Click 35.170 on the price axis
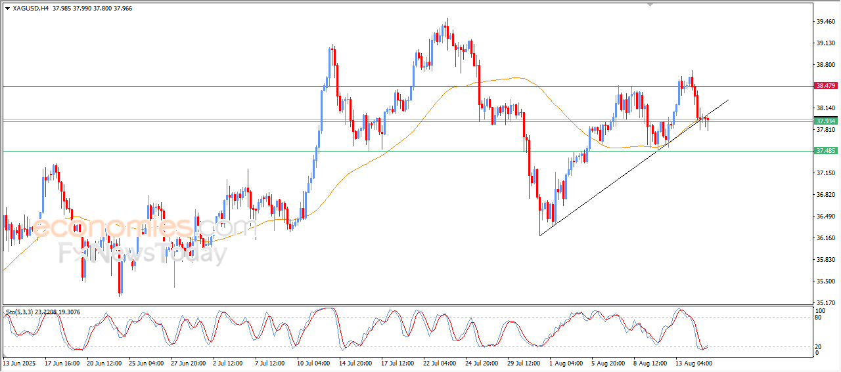 pyautogui.click(x=827, y=303)
